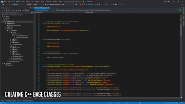This screenshot has height=104, width=185.
Task: Click the Save toolbar icon
Action: [x=15, y=5]
